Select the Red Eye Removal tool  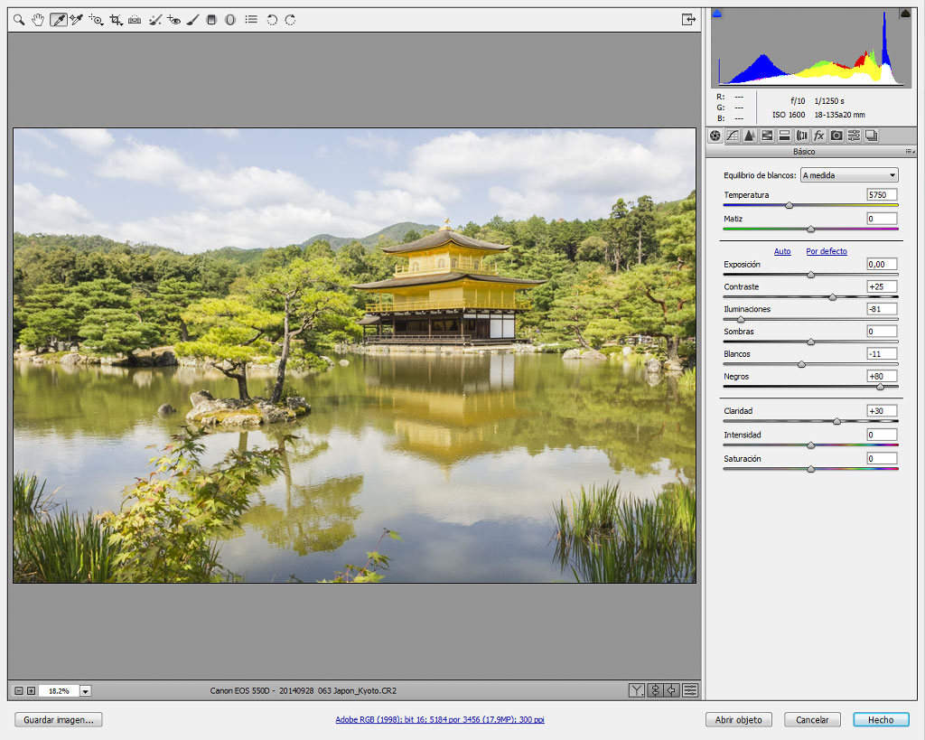173,20
